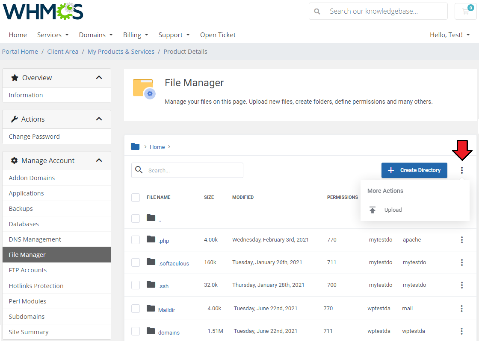The width and height of the screenshot is (479, 341).
Task: Click the WHMCS logo
Action: coord(43,11)
